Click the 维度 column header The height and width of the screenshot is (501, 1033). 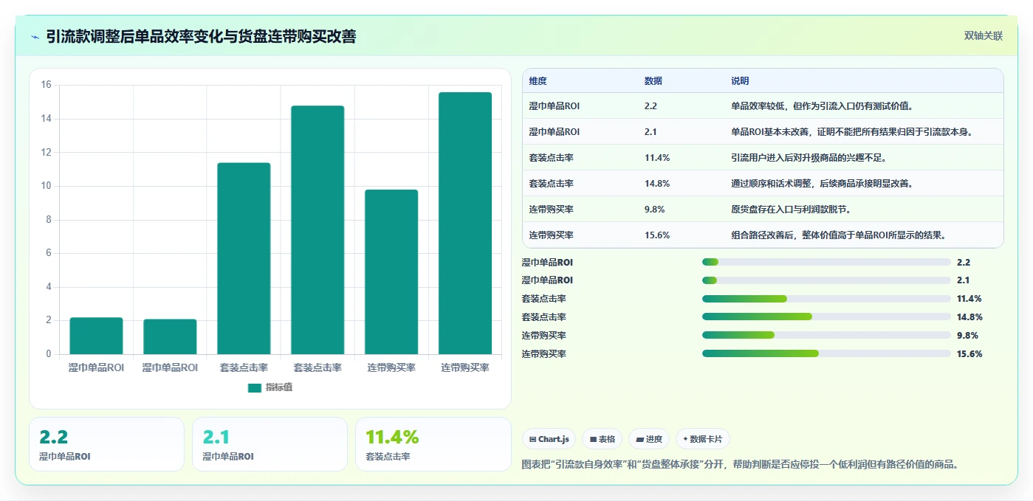[538, 81]
